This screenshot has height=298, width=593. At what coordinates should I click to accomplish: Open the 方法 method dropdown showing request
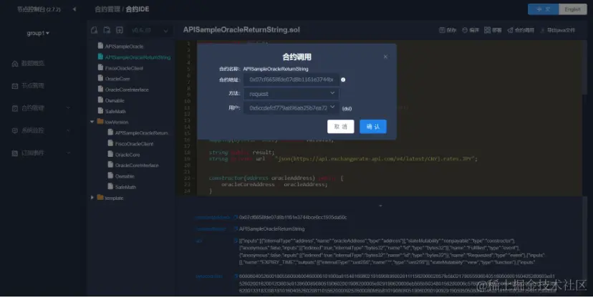[291, 94]
